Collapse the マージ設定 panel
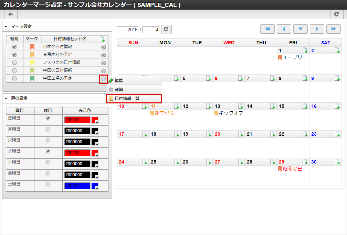Image resolution: width=347 pixels, height=235 pixels. (6, 26)
